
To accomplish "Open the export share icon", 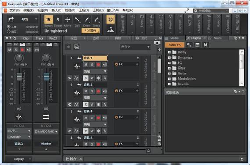I will (x=11, y=19).
